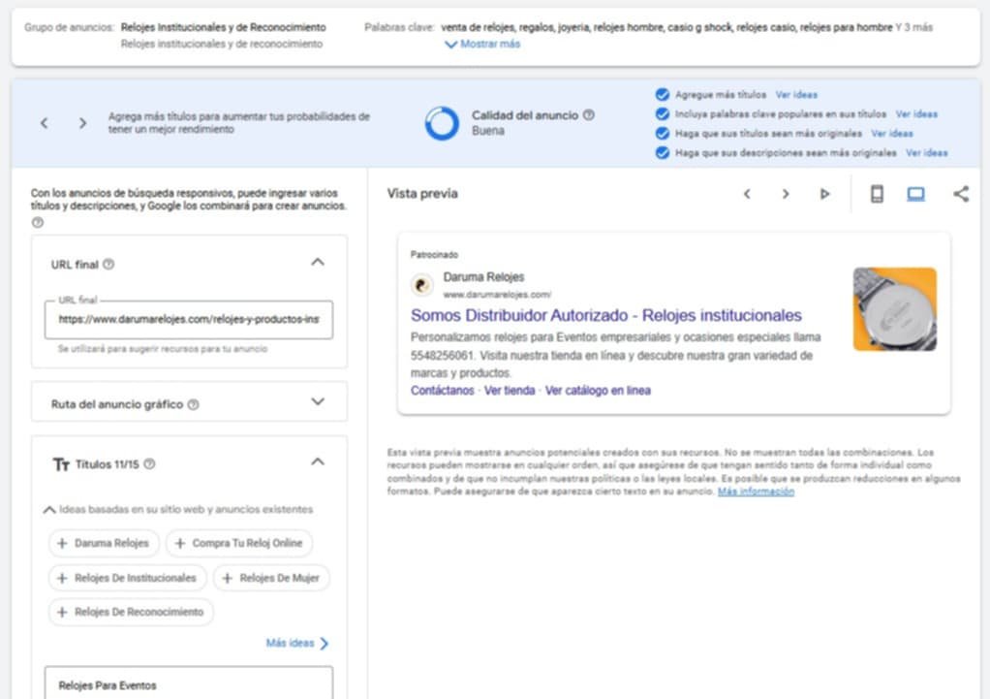Open help icon next to Calidad del anuncio
Screen dimensions: 990x699
point(589,115)
